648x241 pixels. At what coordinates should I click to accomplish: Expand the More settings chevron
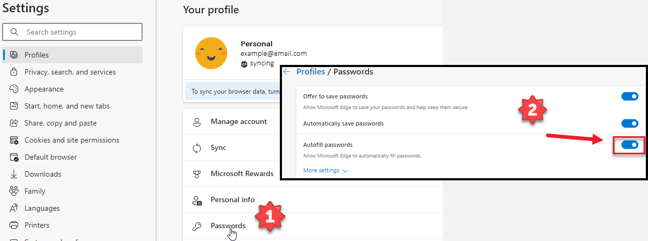[x=346, y=171]
